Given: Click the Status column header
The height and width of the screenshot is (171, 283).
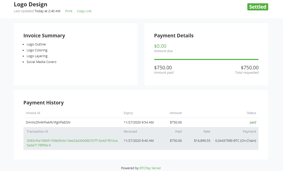Looking at the screenshot, I should click(251, 113).
